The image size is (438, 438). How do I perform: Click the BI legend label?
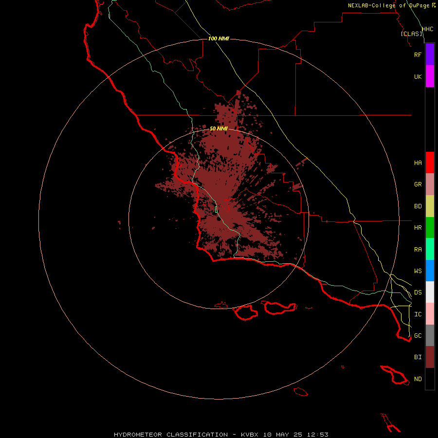tap(418, 357)
